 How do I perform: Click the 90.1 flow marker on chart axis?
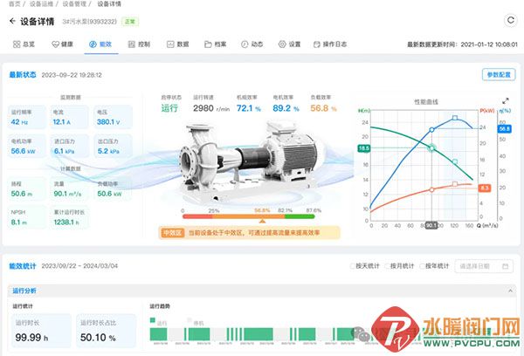click(x=431, y=225)
